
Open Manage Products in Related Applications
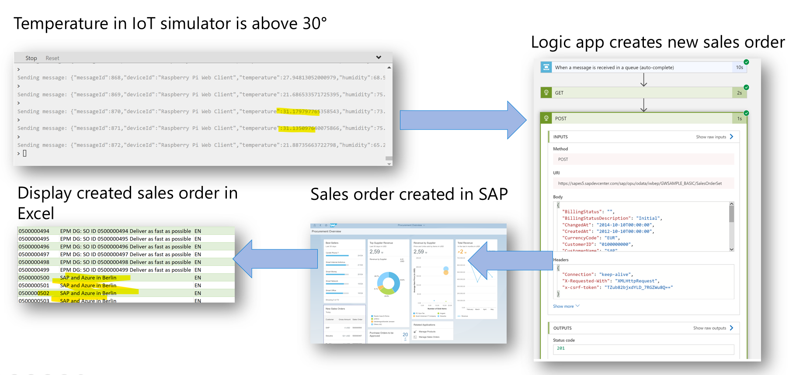click(x=427, y=332)
